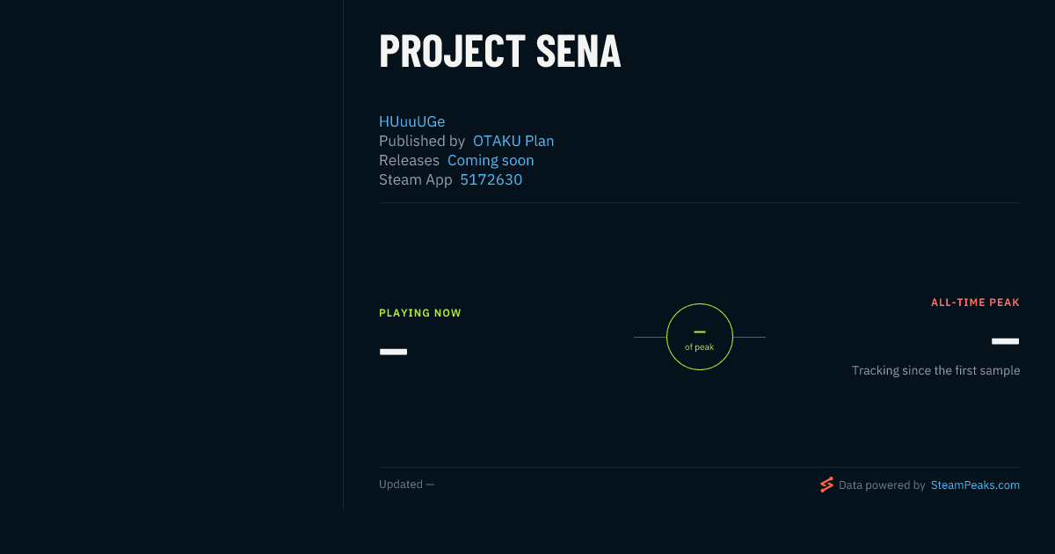Open the SteamPeaks.com link
The width and height of the screenshot is (1055, 554).
click(975, 485)
